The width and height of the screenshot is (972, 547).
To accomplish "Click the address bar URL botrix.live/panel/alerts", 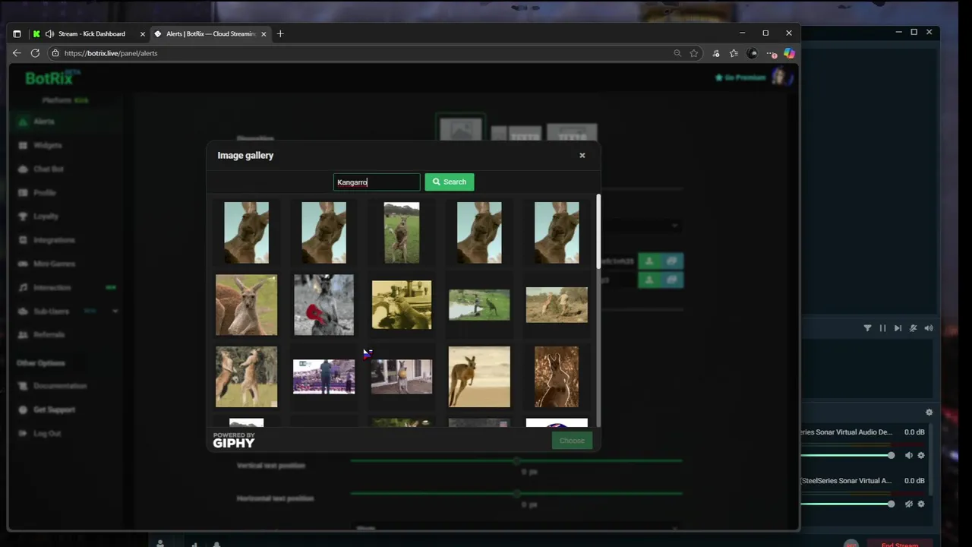I will (111, 53).
